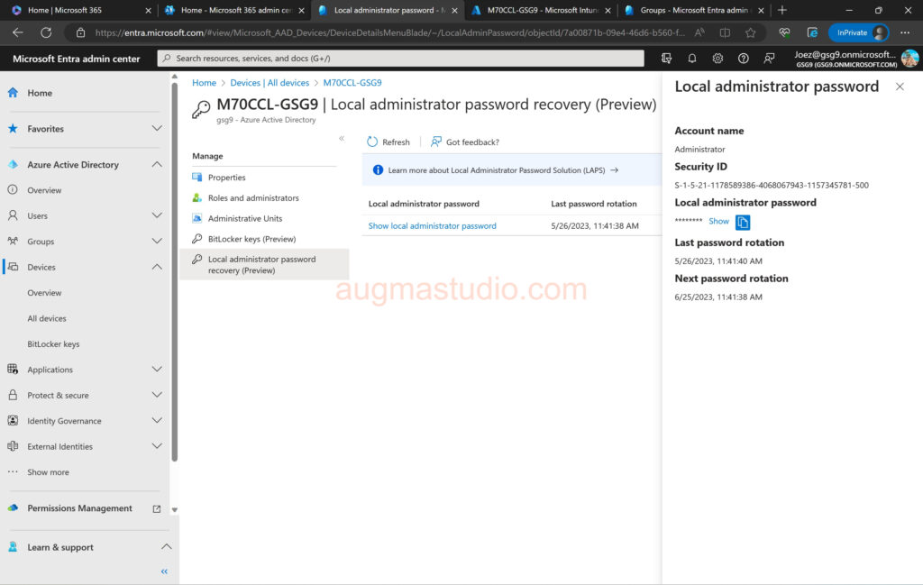This screenshot has width=923, height=585.
Task: Click the Cloud Shell icon in the header
Action: (666, 59)
